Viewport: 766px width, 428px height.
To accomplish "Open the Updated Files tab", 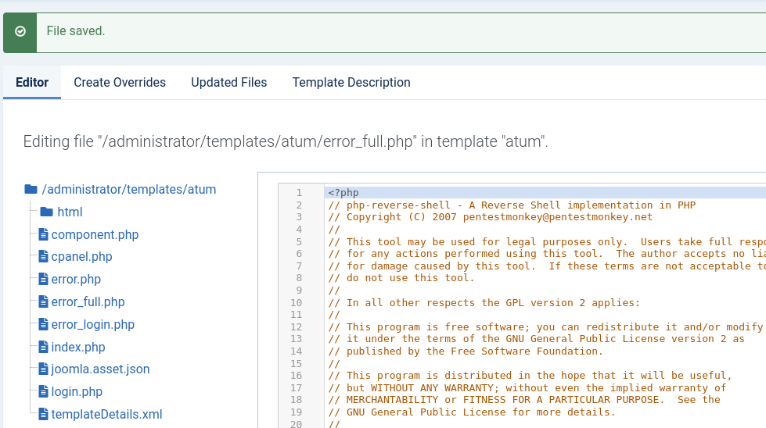I will coord(229,82).
